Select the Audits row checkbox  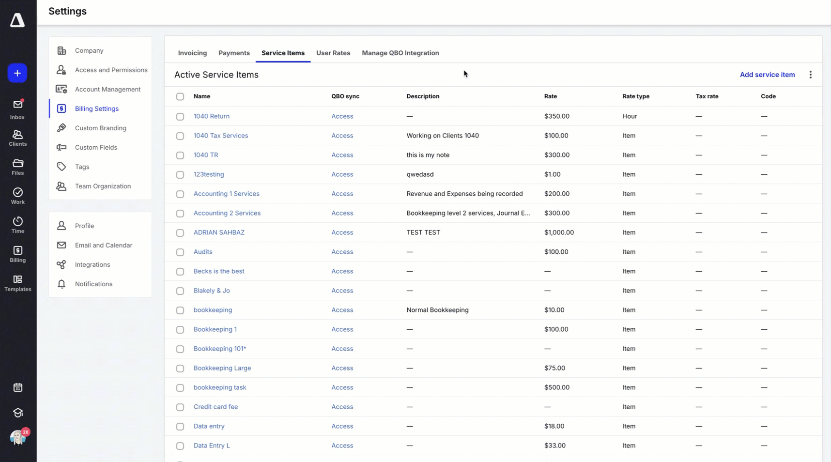180,252
